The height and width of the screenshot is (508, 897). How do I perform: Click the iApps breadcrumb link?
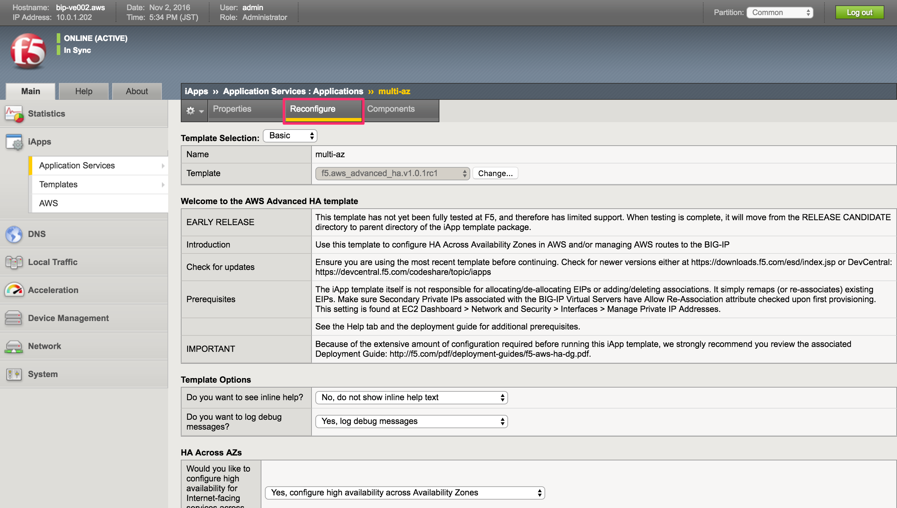coord(196,91)
